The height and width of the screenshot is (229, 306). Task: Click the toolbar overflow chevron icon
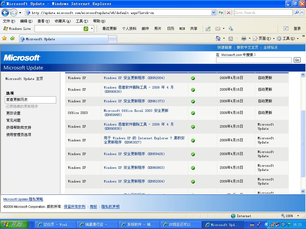click(303, 36)
